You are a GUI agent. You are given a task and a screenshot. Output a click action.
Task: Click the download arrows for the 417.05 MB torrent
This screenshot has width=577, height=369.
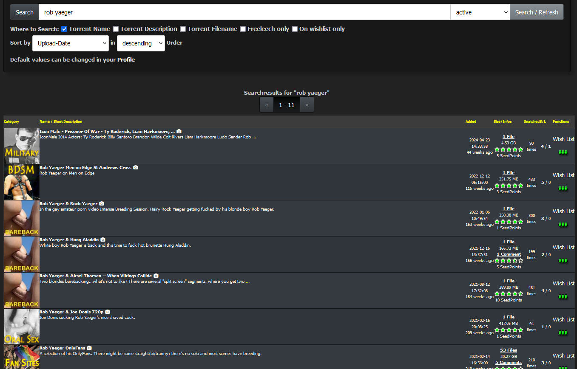tap(563, 332)
